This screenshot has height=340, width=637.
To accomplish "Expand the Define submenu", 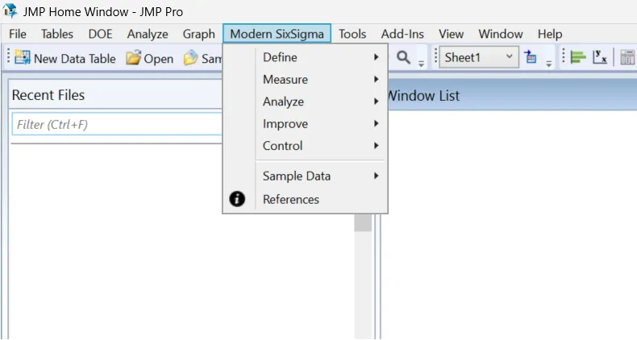I will 305,57.
